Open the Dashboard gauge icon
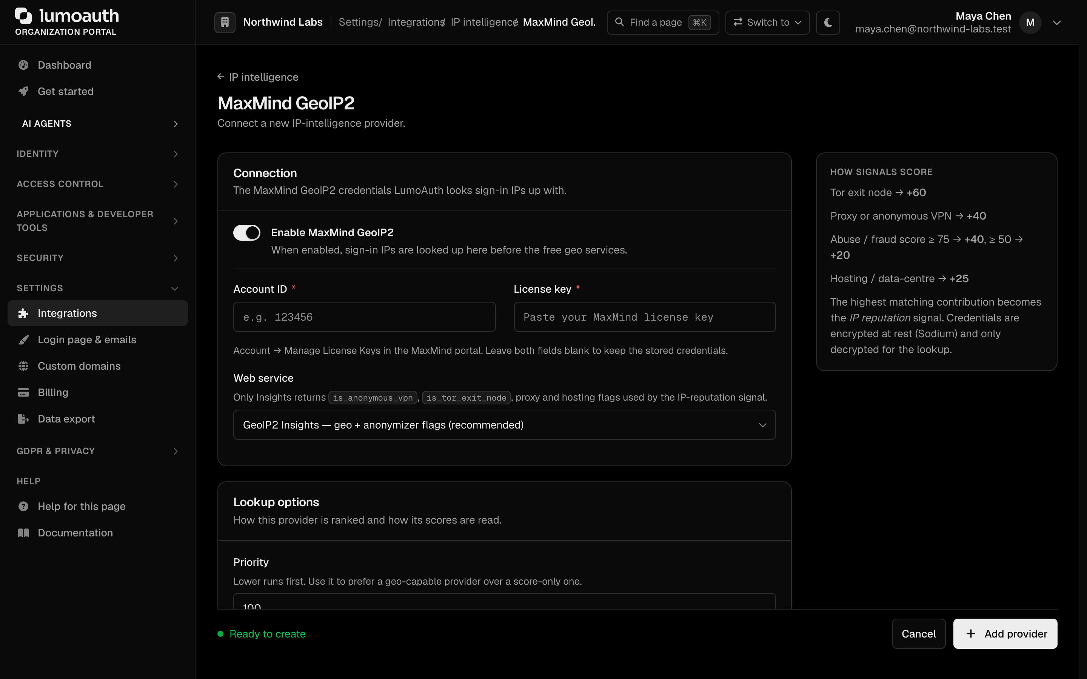This screenshot has height=679, width=1087. tap(23, 65)
